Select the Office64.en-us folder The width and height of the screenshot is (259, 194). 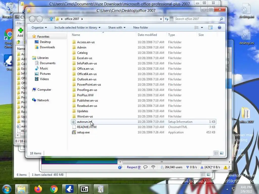(x=87, y=74)
